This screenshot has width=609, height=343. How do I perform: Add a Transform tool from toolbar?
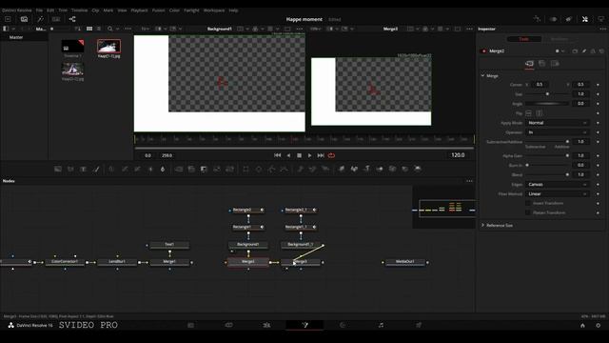pyautogui.click(x=229, y=169)
